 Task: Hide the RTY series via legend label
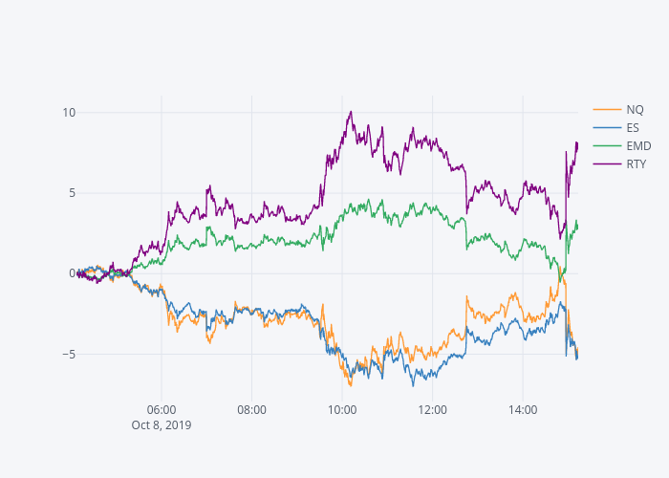pos(637,163)
